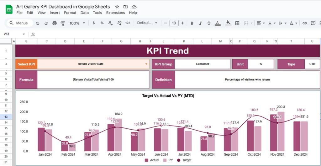
Task: Select row 13 header
Action: click(6, 117)
